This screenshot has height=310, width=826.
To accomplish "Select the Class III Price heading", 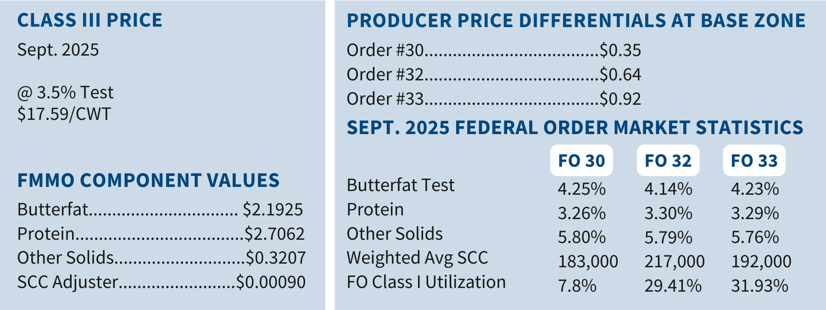I will click(90, 20).
